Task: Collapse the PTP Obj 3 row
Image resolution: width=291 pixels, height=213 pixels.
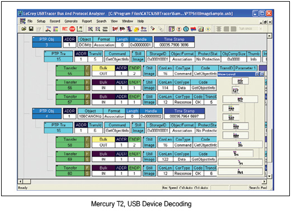Action: 34,38
